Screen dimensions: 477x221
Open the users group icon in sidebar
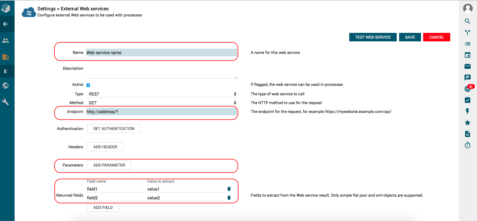[x=5, y=40]
